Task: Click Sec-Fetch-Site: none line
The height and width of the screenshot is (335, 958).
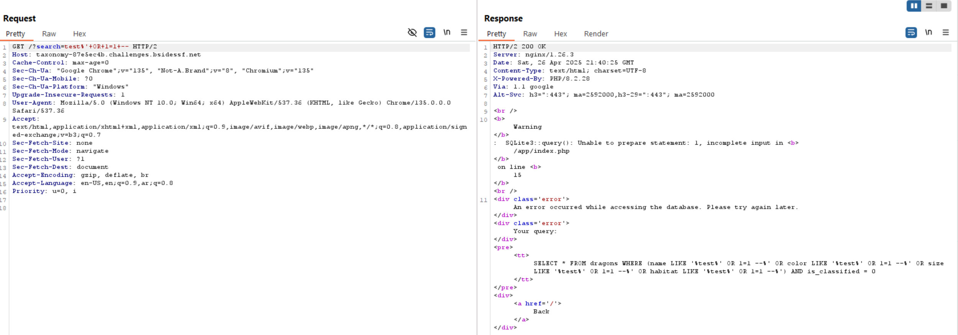Action: (x=52, y=143)
